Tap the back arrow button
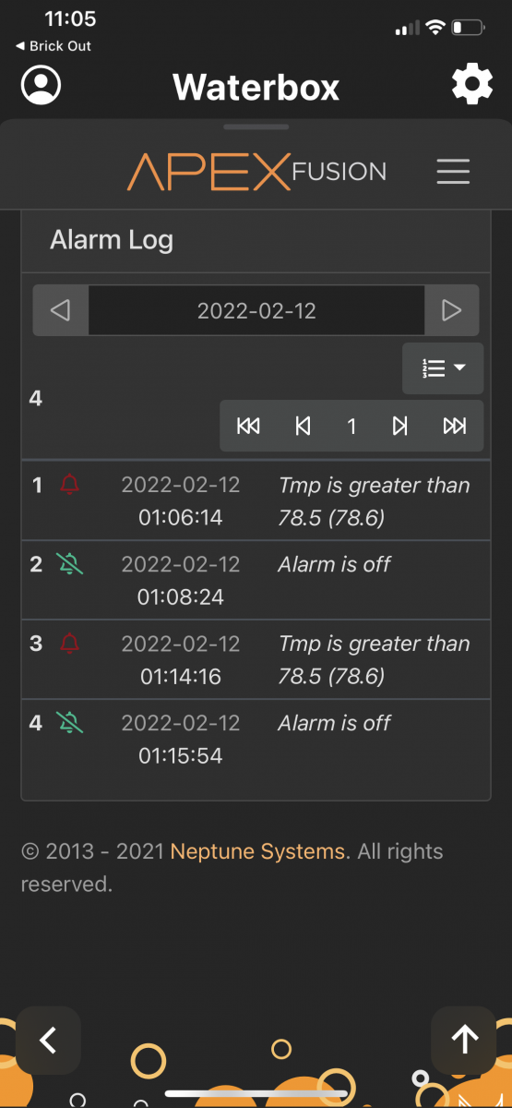 48,1041
